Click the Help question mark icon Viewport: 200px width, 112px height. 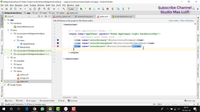[128, 9]
